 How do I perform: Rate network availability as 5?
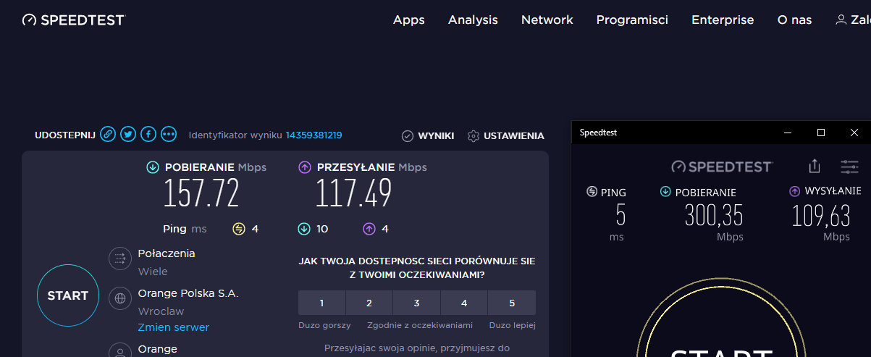pos(512,303)
